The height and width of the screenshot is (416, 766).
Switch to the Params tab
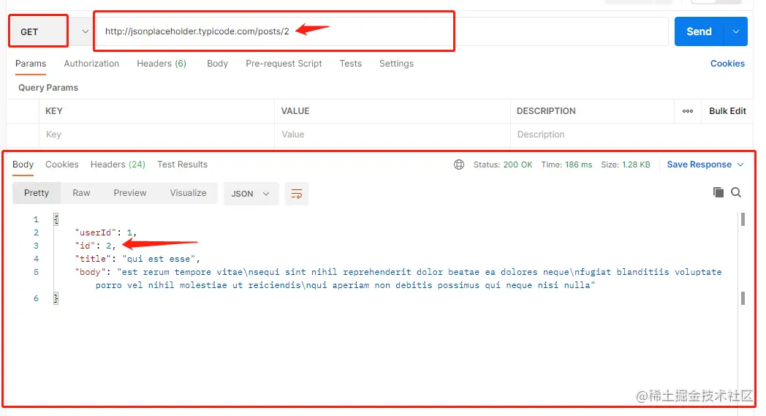pyautogui.click(x=31, y=64)
